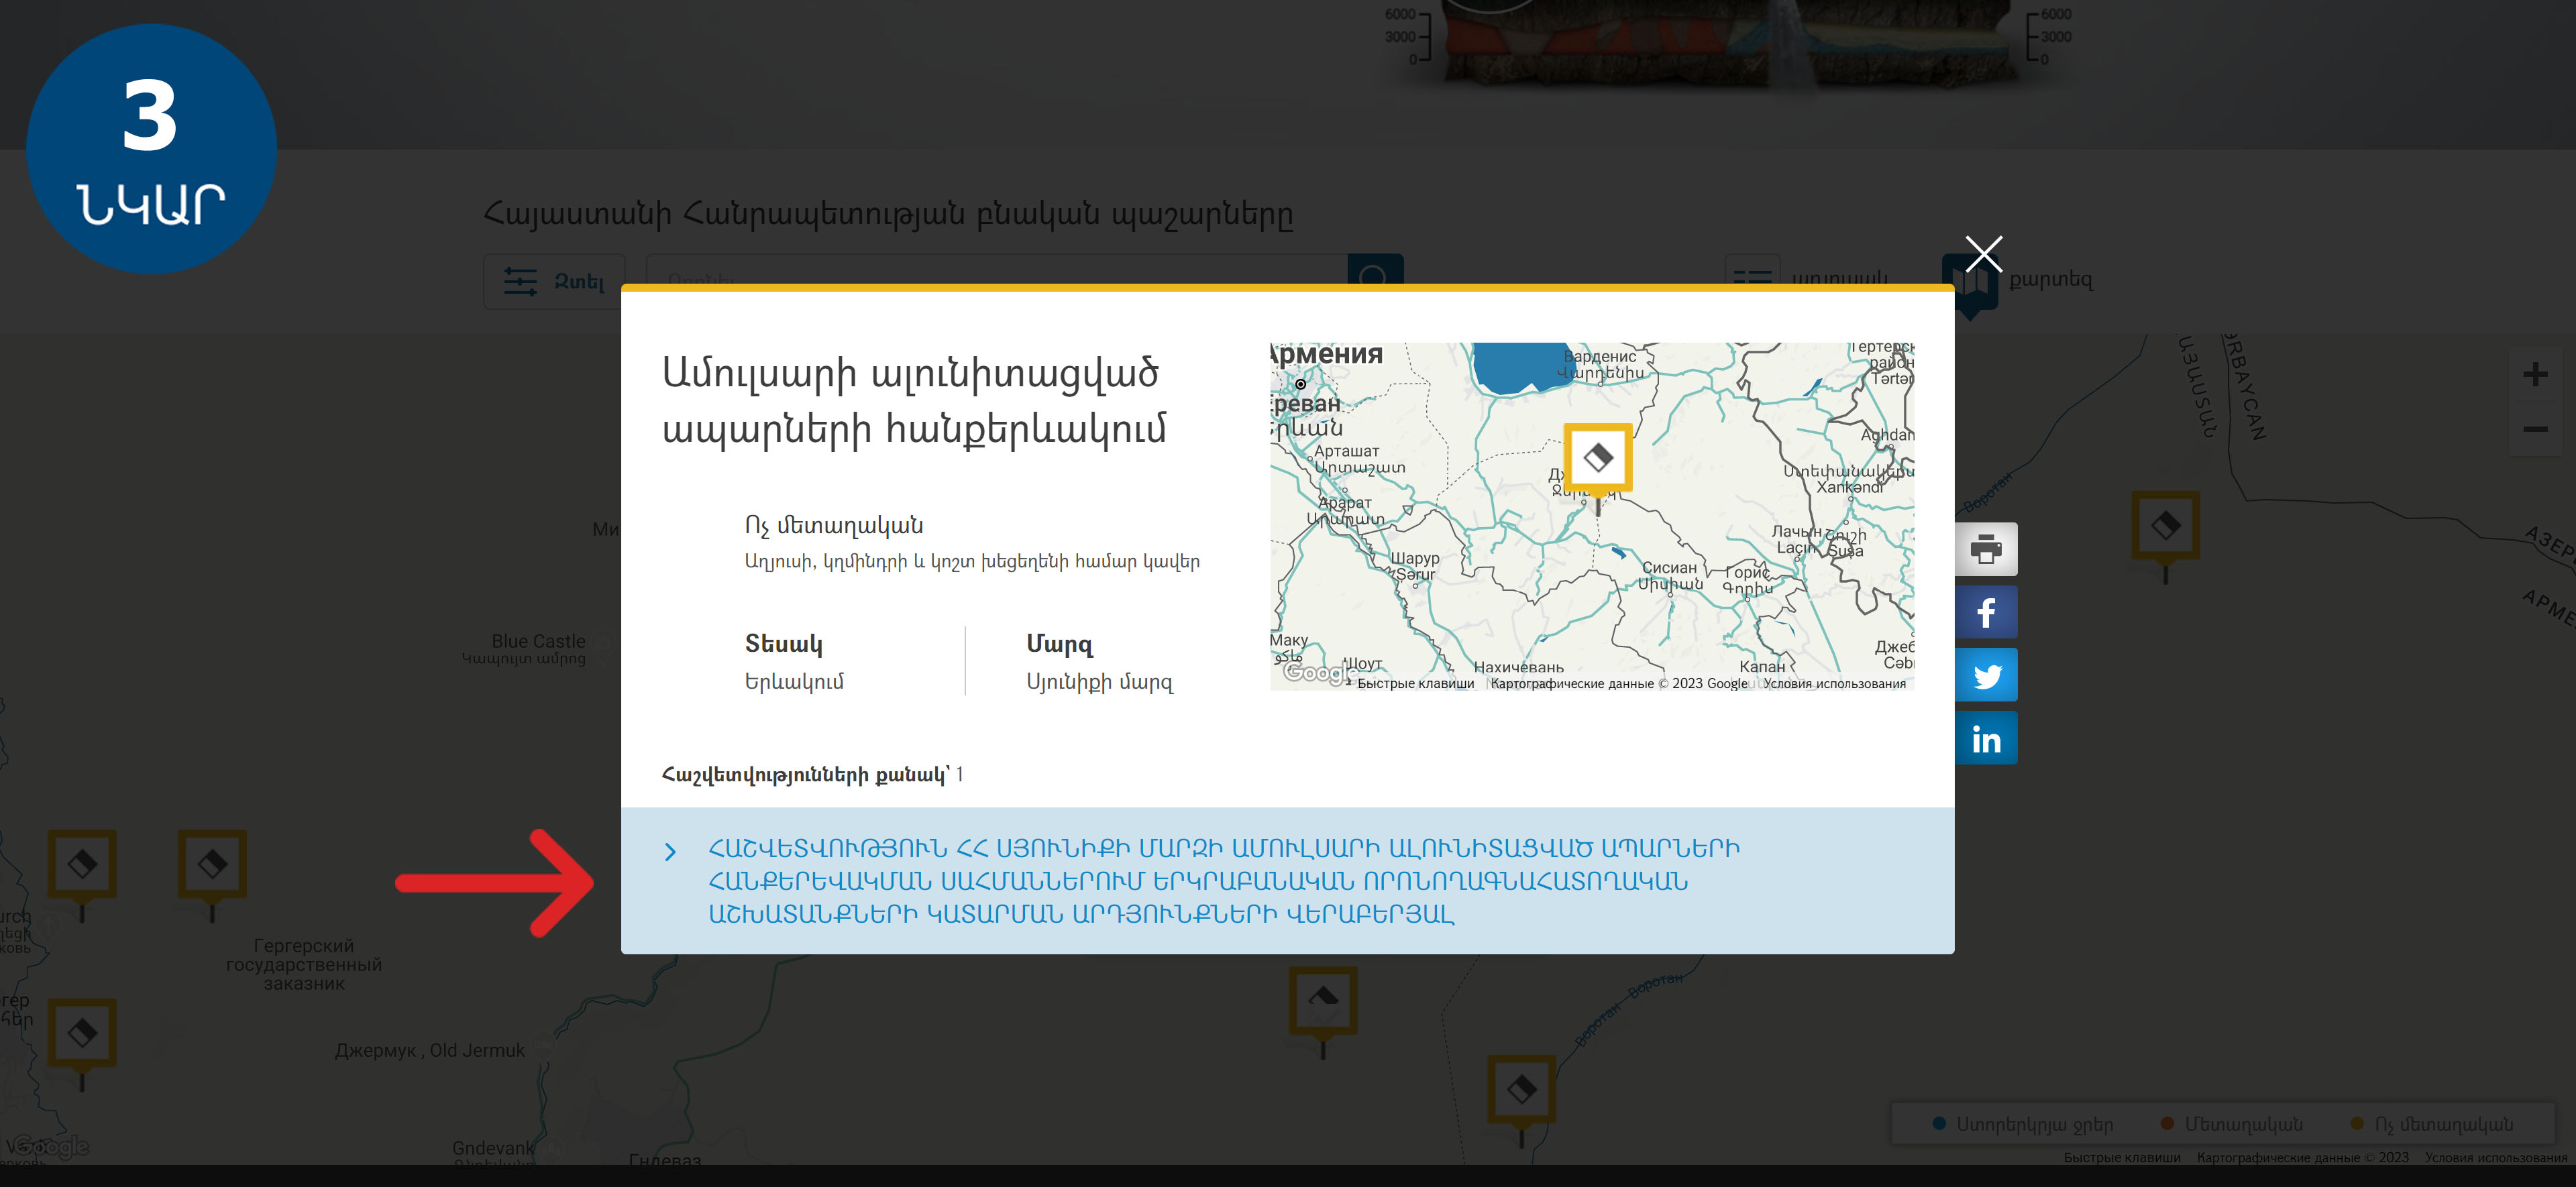The image size is (2576, 1187).
Task: Click Капан label on mini map
Action: [x=1762, y=667]
